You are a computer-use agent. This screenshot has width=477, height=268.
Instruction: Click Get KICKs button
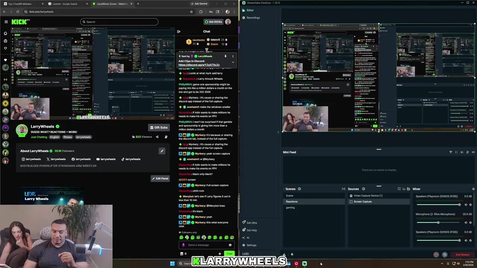[x=214, y=22]
